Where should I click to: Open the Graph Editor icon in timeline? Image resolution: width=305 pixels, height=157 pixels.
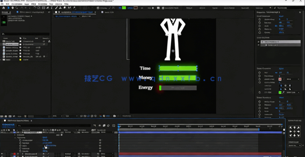coord(114,126)
